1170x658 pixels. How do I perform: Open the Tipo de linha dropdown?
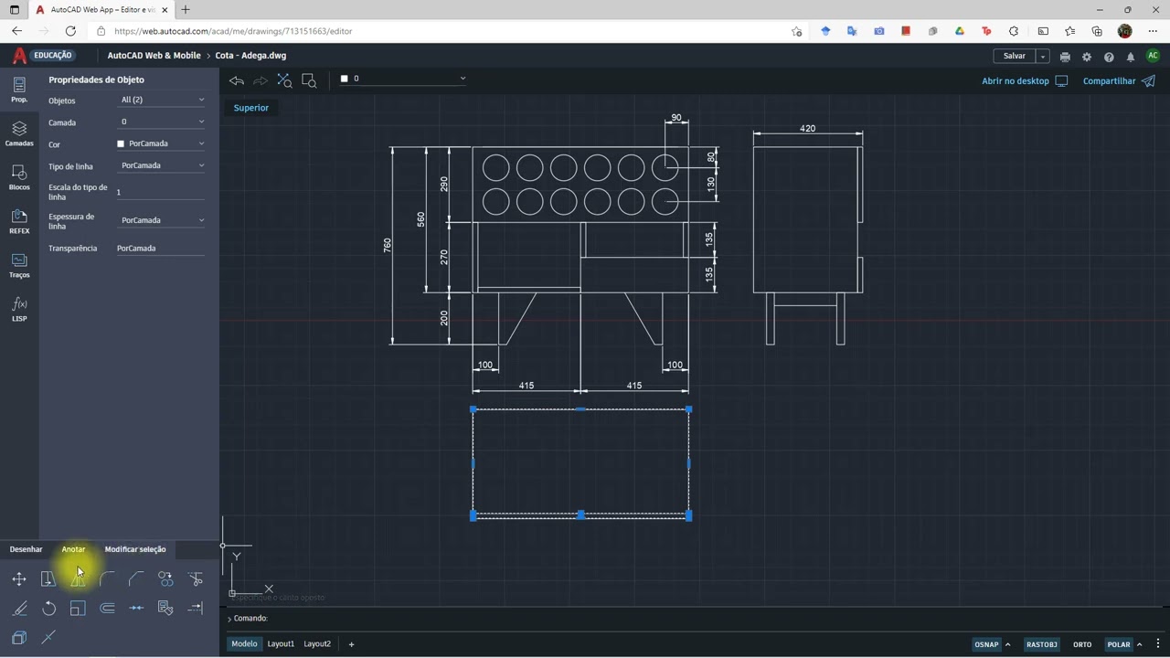tap(162, 165)
